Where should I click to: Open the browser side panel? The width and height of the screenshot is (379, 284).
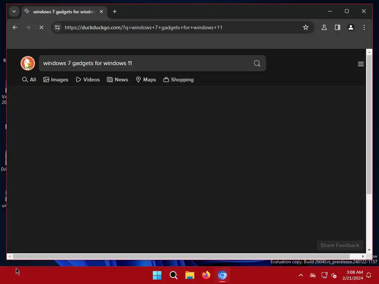coord(338,27)
